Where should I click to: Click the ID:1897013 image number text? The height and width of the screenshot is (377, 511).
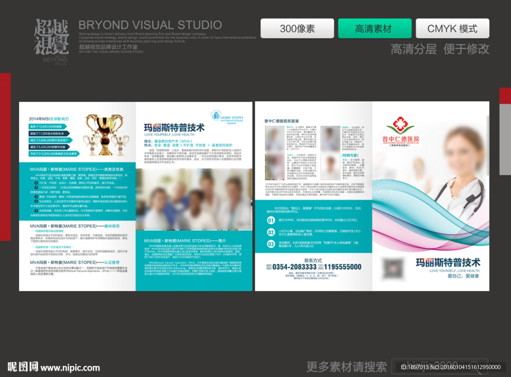[x=451, y=367]
